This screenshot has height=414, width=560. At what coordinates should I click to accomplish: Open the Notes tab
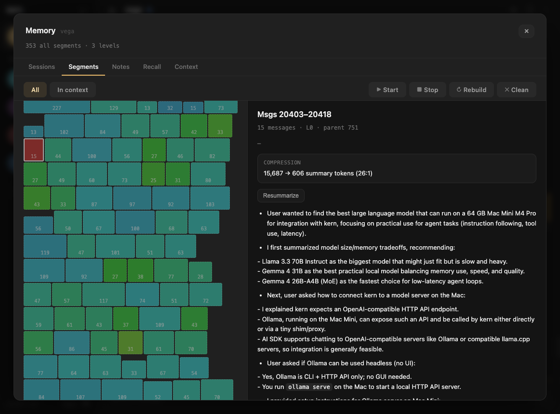(x=120, y=67)
